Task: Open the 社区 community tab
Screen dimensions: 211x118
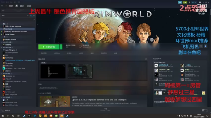Action: point(22,6)
